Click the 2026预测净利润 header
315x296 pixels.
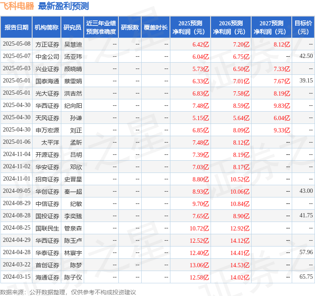[231, 27]
